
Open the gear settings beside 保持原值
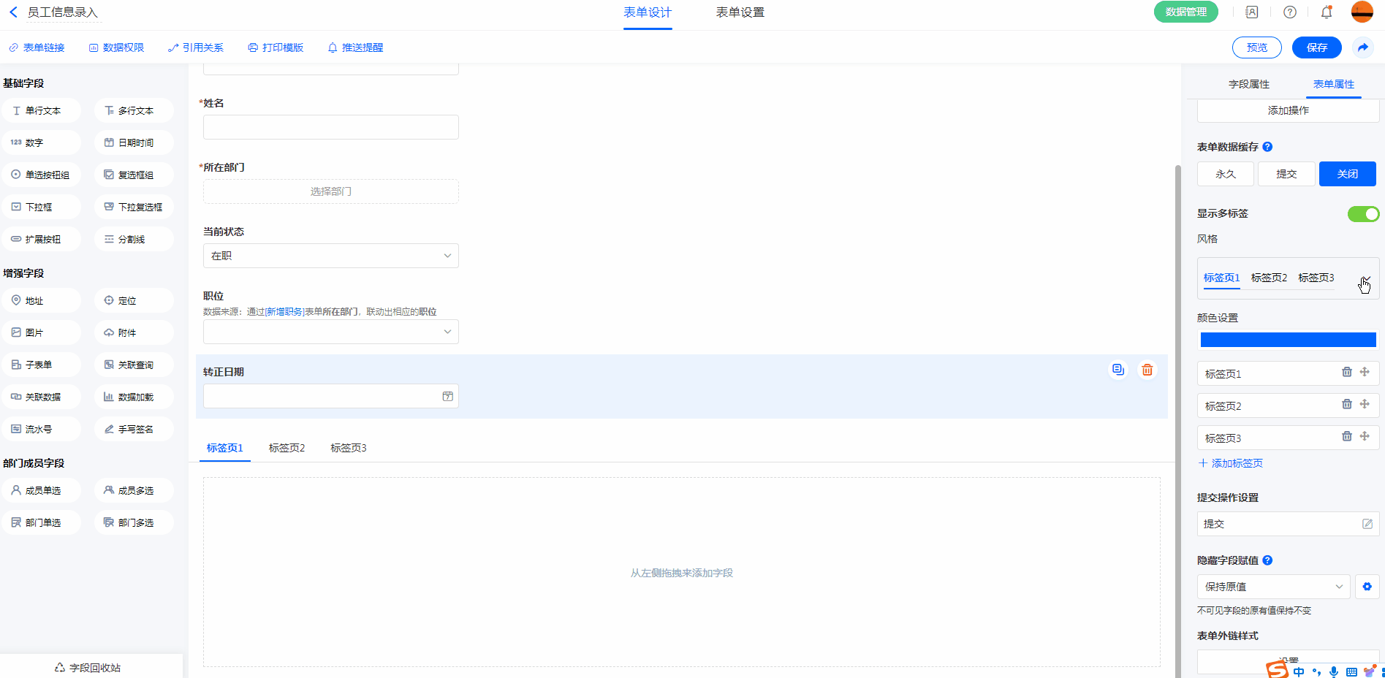[x=1367, y=587]
